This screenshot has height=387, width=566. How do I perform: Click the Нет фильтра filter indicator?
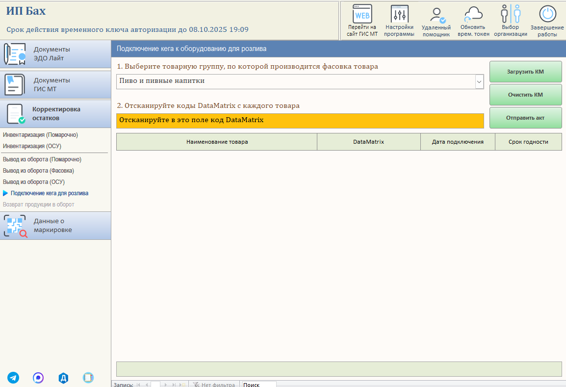(x=214, y=385)
